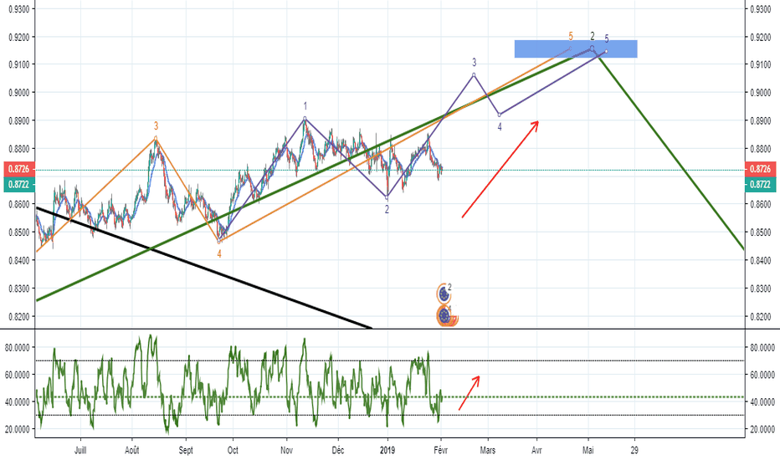This screenshot has height=460, width=780.
Task: Select the purple wave label 5 at the blue zone
Action: coord(607,39)
